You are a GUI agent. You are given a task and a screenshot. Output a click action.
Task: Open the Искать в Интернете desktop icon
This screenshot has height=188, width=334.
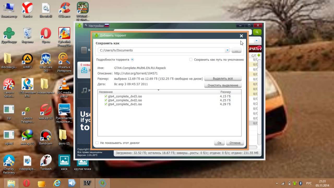(x=64, y=63)
